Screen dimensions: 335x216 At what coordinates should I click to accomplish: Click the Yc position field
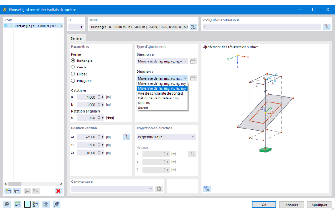coord(87,145)
